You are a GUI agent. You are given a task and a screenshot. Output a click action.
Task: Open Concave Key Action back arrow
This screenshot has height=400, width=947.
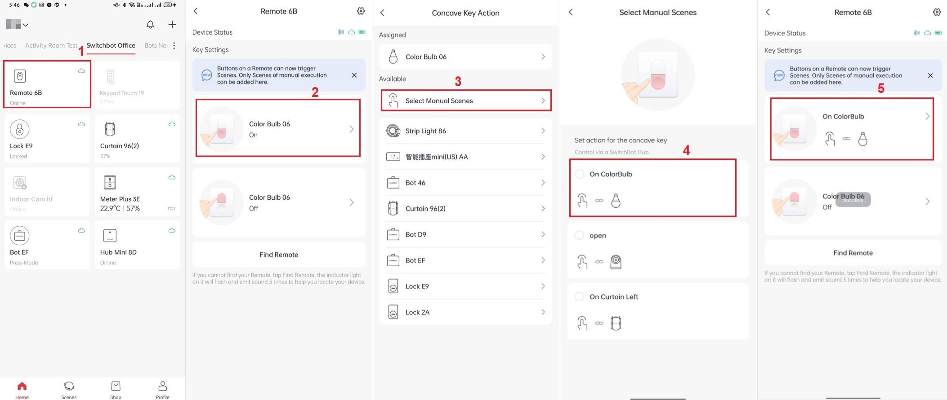(383, 13)
